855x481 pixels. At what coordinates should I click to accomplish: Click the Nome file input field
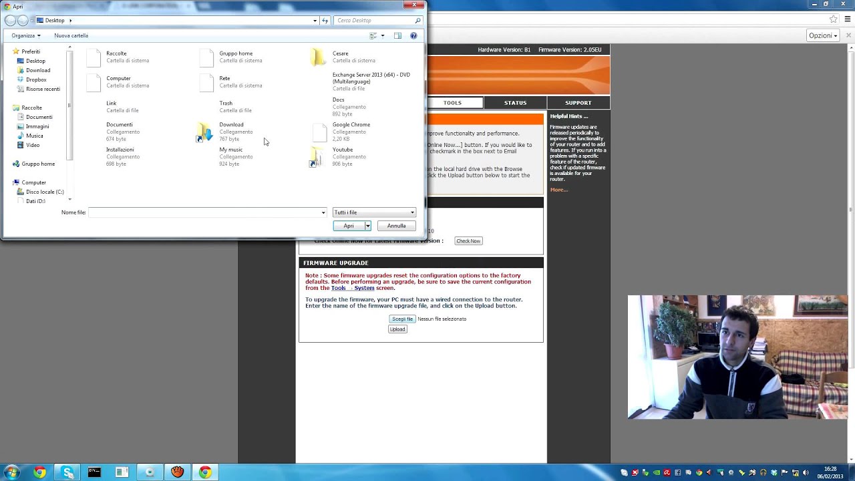coord(204,212)
